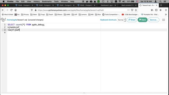Click the clock Sat 10:16 AM
Image resolution: width=169 pixels, height=95 pixels.
click(x=146, y=1)
